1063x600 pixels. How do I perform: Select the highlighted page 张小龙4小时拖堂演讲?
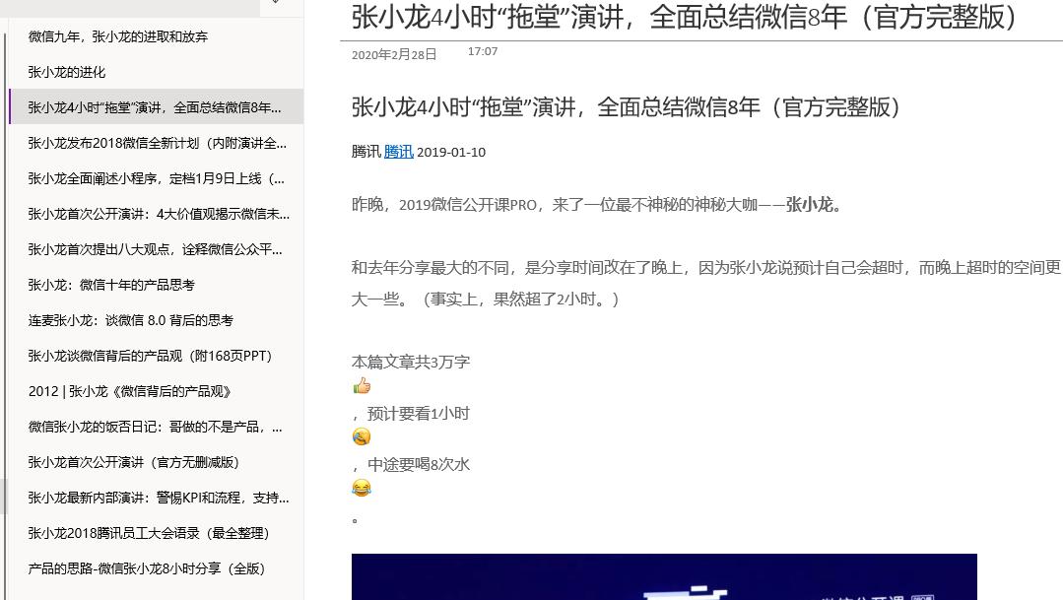coord(153,107)
